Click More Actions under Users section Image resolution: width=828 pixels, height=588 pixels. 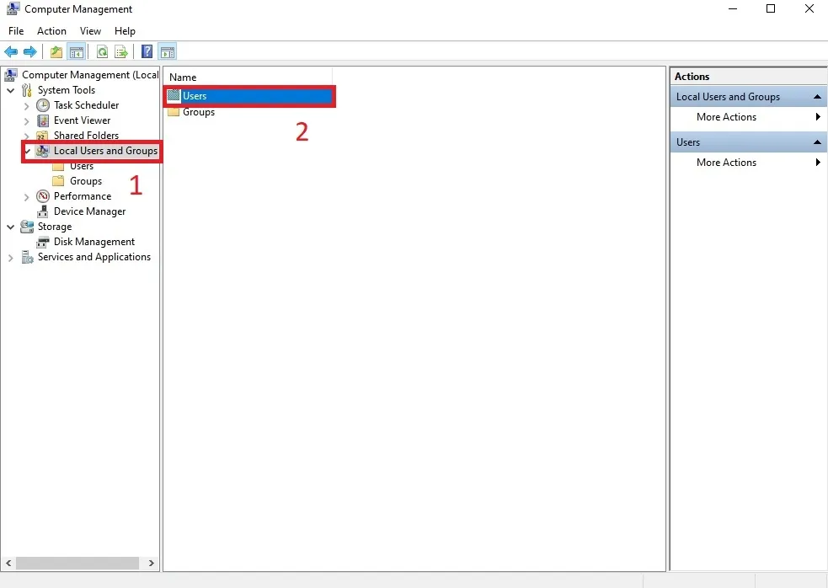pyautogui.click(x=726, y=163)
